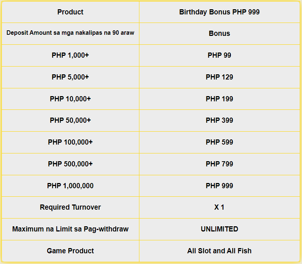Click the PHP 199 bonus value
The height and width of the screenshot is (264, 302).
pyautogui.click(x=219, y=99)
